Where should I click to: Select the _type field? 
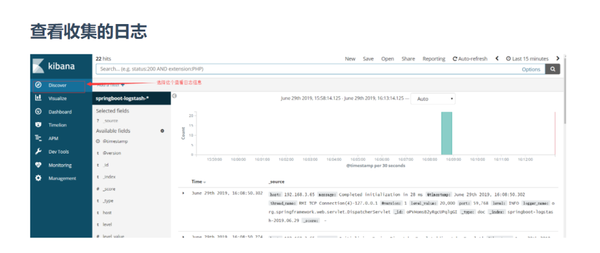click(108, 201)
